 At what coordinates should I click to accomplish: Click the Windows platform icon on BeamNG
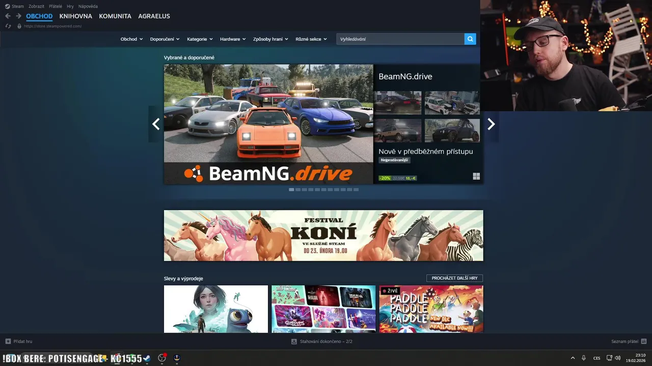coord(476,176)
